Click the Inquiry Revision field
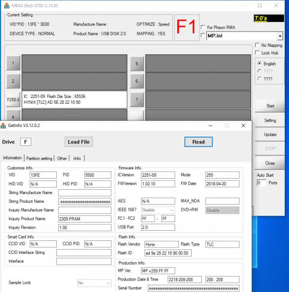The width and height of the screenshot is (289, 292). (85, 227)
